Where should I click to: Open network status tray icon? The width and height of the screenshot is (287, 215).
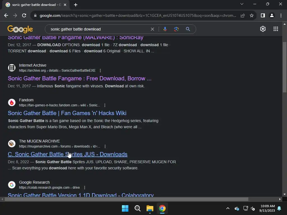point(246,208)
